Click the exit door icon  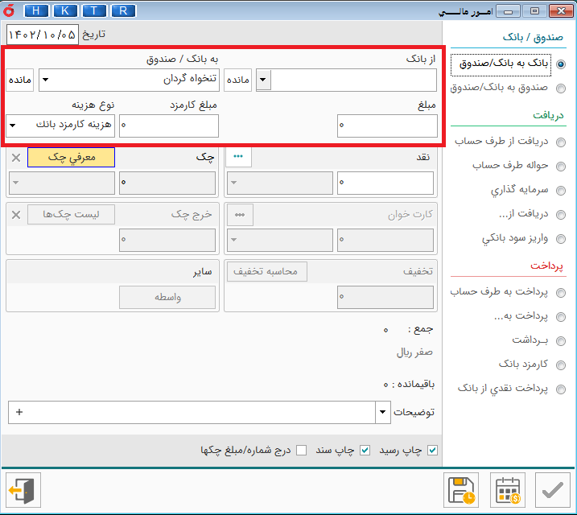click(23, 490)
